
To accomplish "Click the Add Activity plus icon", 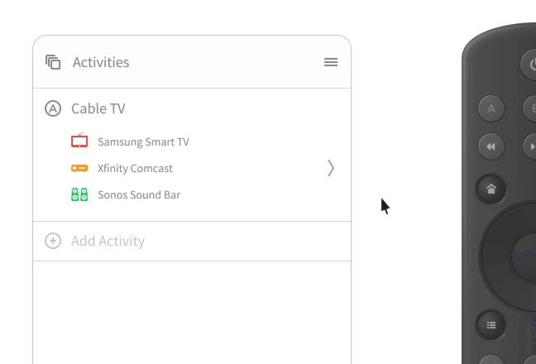I will pyautogui.click(x=53, y=241).
